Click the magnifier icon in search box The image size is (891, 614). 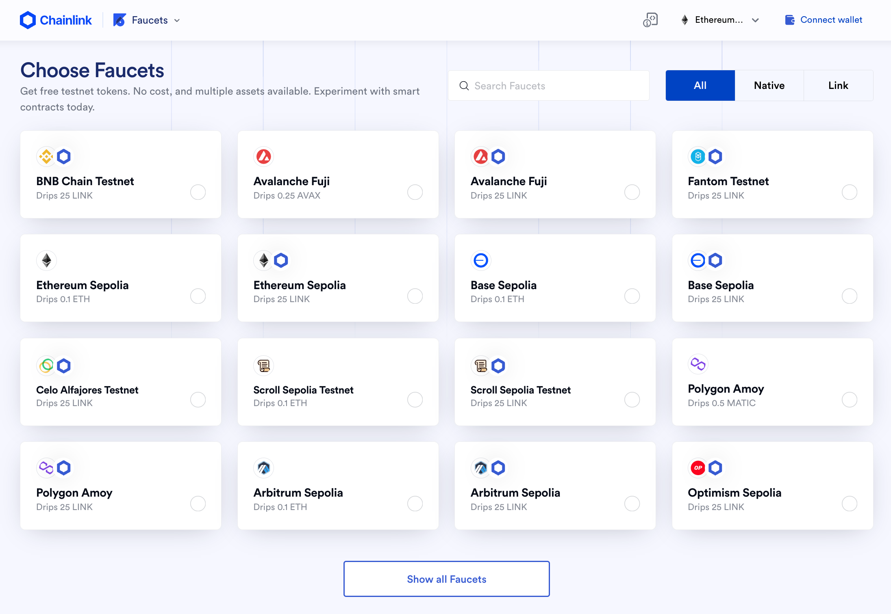[464, 86]
